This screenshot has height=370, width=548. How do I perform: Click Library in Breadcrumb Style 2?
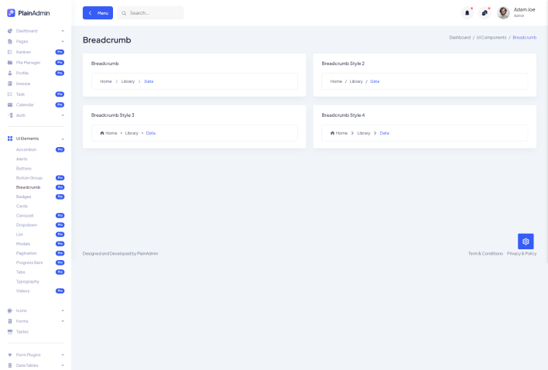coord(356,81)
